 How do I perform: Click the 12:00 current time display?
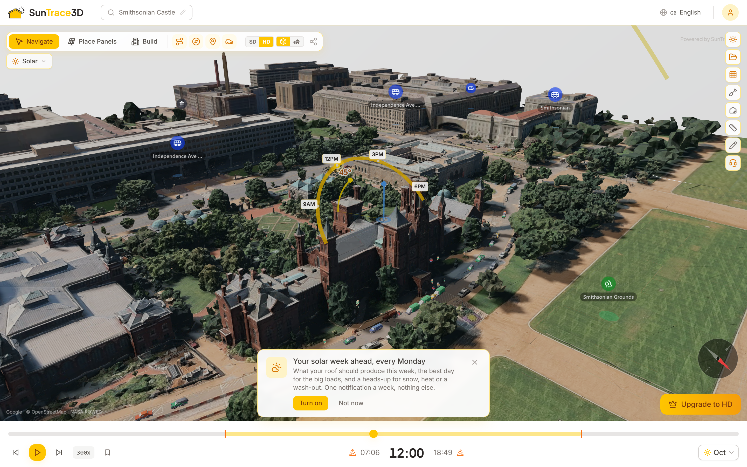click(x=406, y=453)
